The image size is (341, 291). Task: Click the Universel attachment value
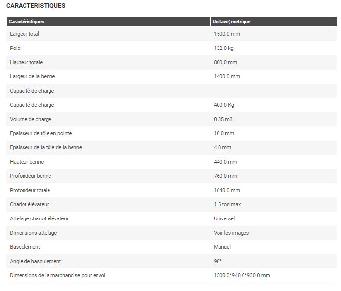224,218
